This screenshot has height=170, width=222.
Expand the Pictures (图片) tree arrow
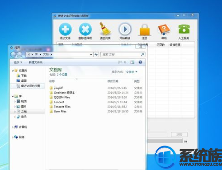coord(15,107)
